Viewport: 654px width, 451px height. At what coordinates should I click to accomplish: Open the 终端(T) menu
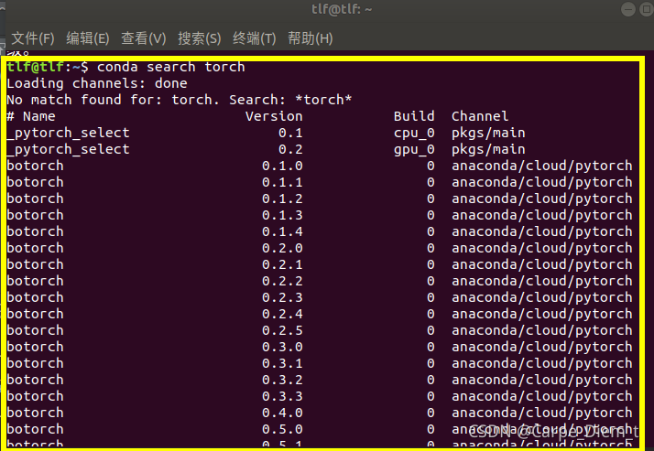(x=254, y=38)
